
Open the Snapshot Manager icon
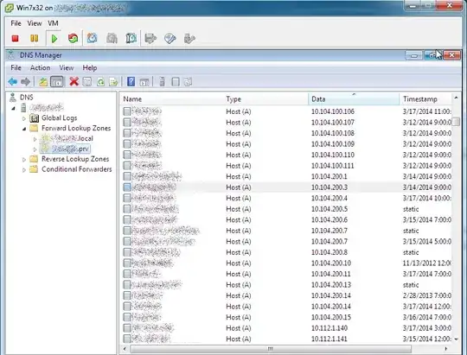[131, 38]
